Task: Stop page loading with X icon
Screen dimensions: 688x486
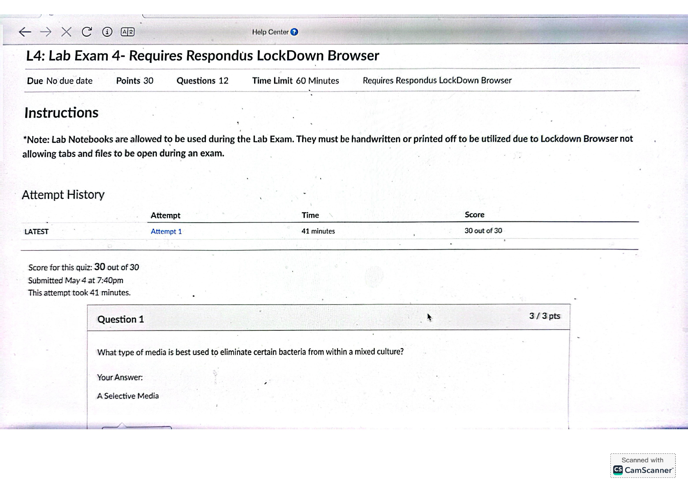Action: [x=66, y=32]
